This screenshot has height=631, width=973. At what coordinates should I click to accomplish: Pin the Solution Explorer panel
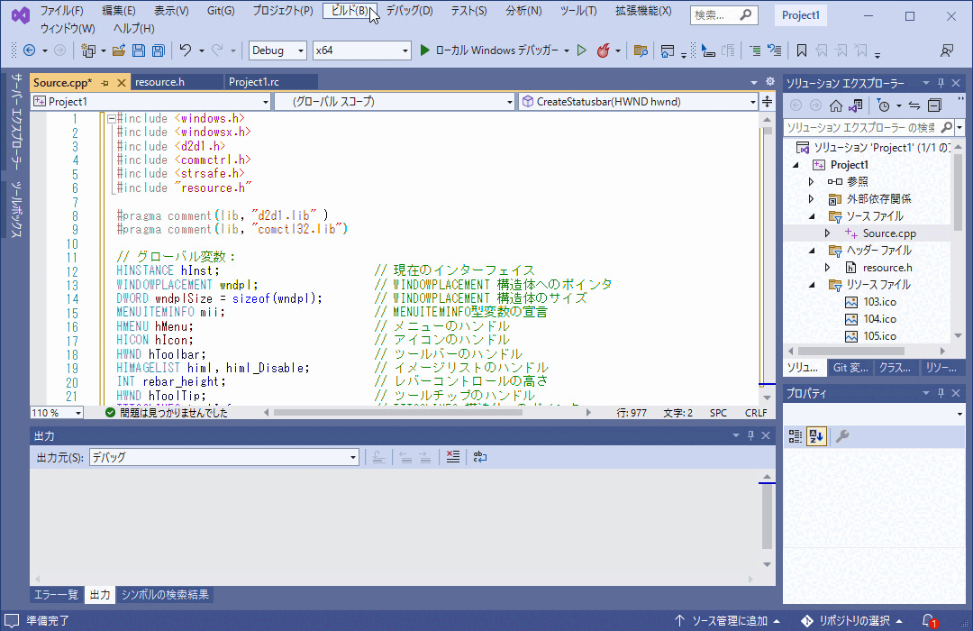click(x=941, y=82)
